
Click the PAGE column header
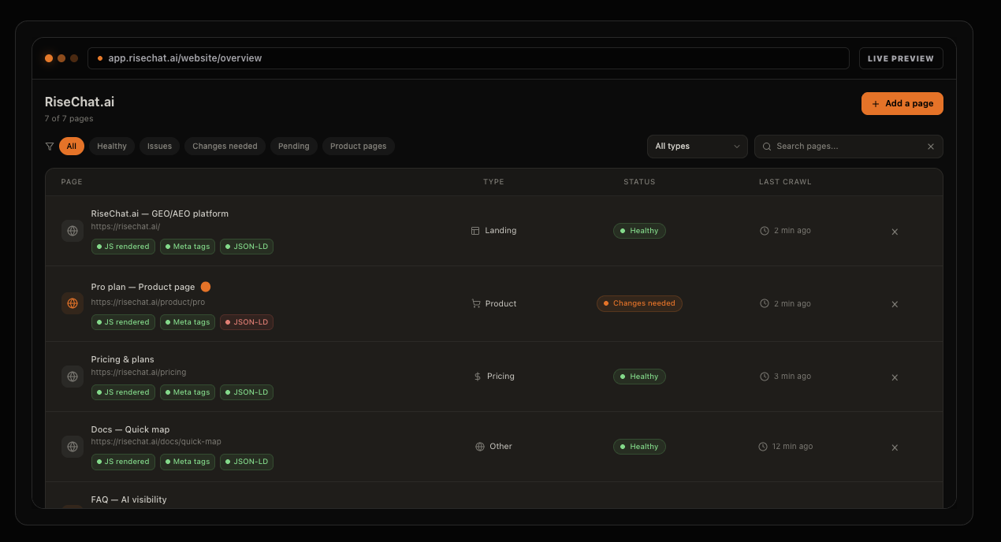click(72, 182)
